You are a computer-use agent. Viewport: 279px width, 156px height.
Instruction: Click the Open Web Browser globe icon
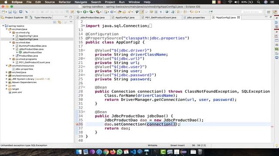tap(167, 12)
